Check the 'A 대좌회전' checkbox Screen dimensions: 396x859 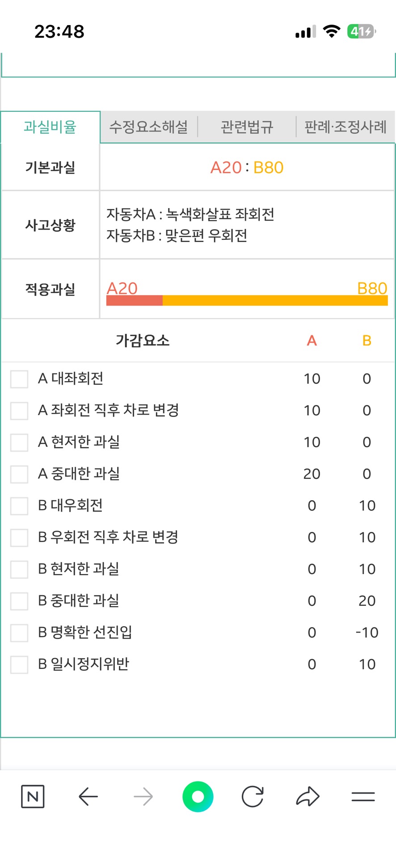pyautogui.click(x=19, y=379)
